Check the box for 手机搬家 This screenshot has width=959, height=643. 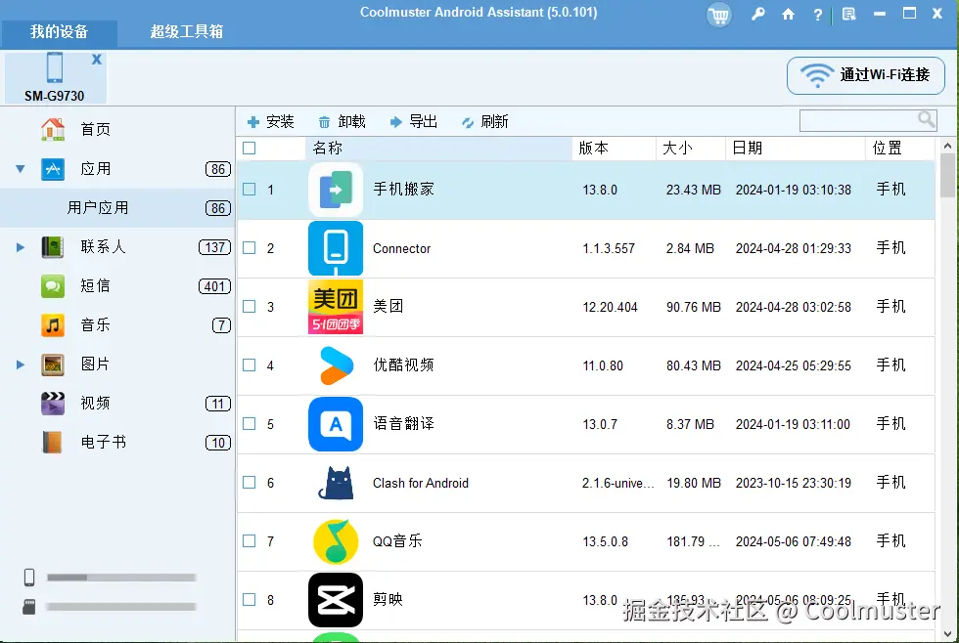click(x=249, y=190)
